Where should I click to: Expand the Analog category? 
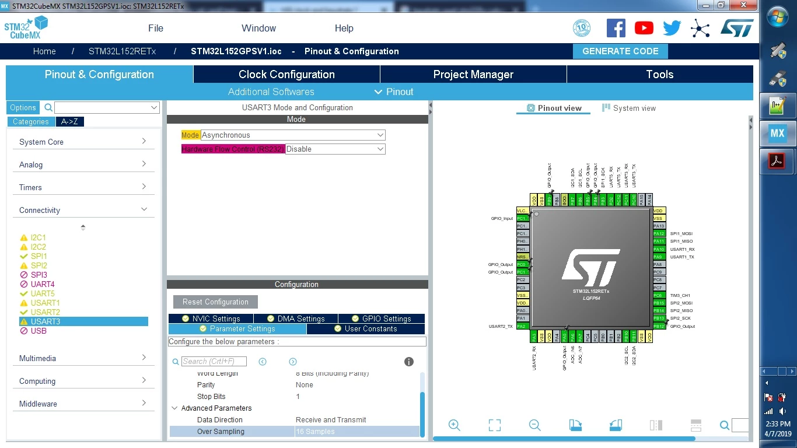(x=83, y=164)
